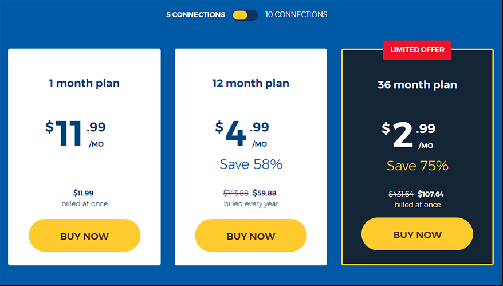The image size is (503, 286).
Task: Click the LIMITED OFFER red badge
Action: [x=417, y=50]
